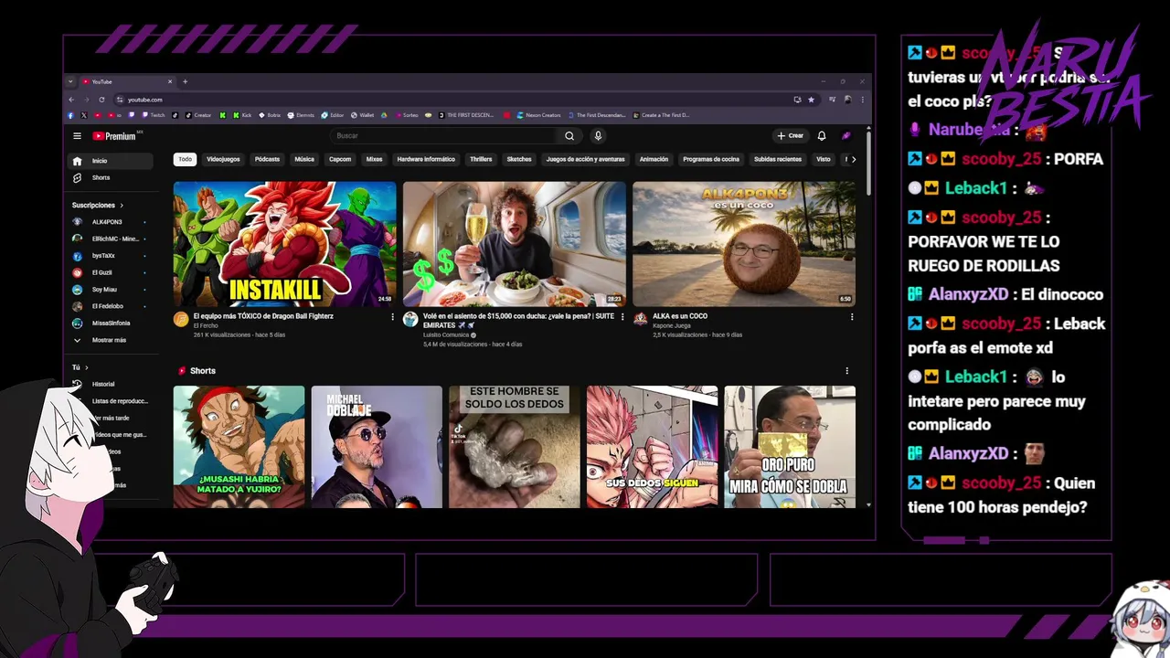Reload the page in the browser
The image size is (1170, 658).
101,100
